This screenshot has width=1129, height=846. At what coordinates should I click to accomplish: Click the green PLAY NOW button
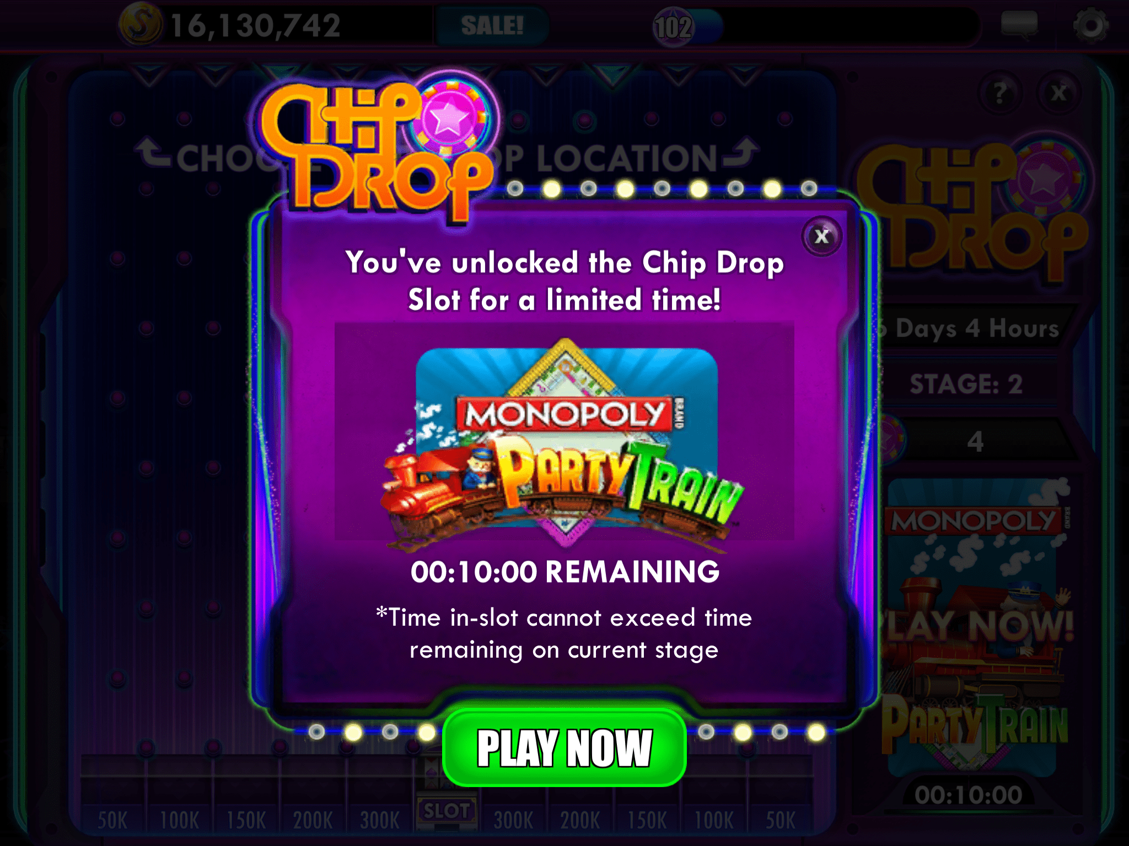[x=564, y=747]
